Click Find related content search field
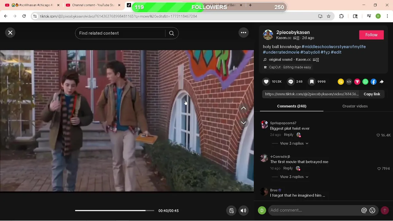 120,33
